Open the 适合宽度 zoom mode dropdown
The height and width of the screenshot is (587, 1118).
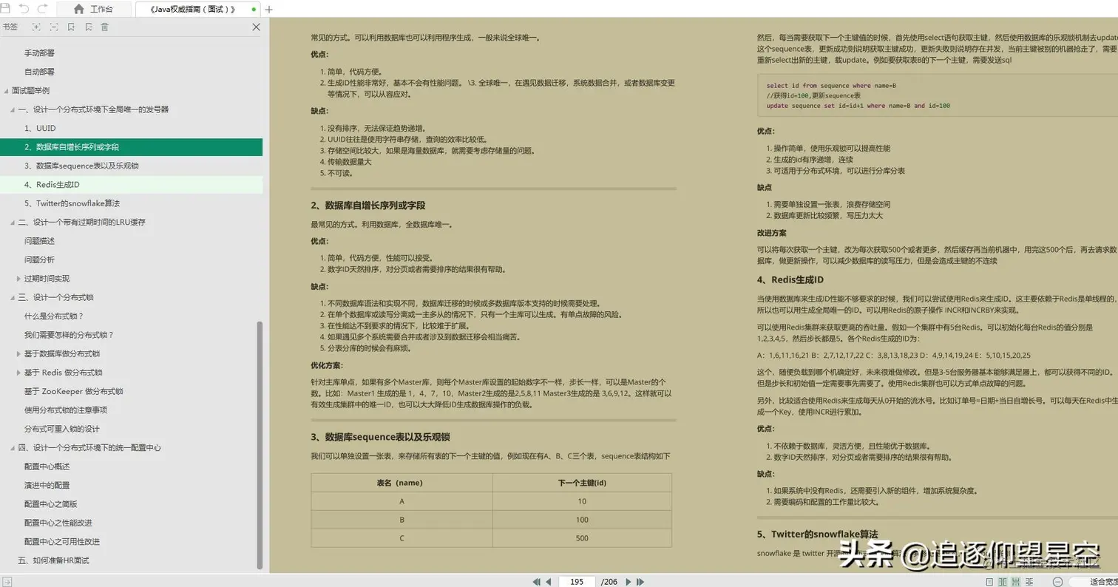click(1099, 581)
